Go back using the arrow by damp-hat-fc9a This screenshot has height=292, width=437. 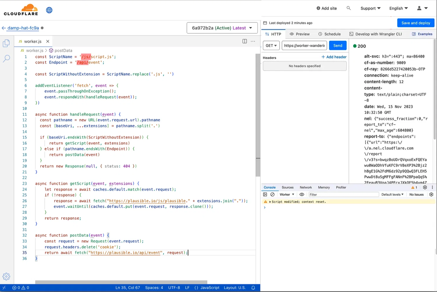pos(4,28)
